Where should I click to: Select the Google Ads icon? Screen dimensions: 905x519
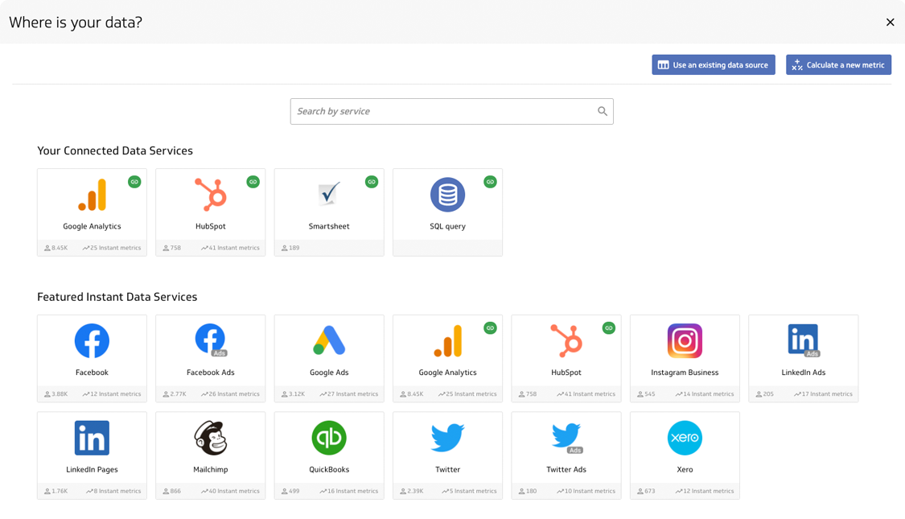click(329, 340)
